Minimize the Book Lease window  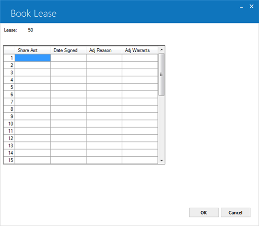click(241, 7)
